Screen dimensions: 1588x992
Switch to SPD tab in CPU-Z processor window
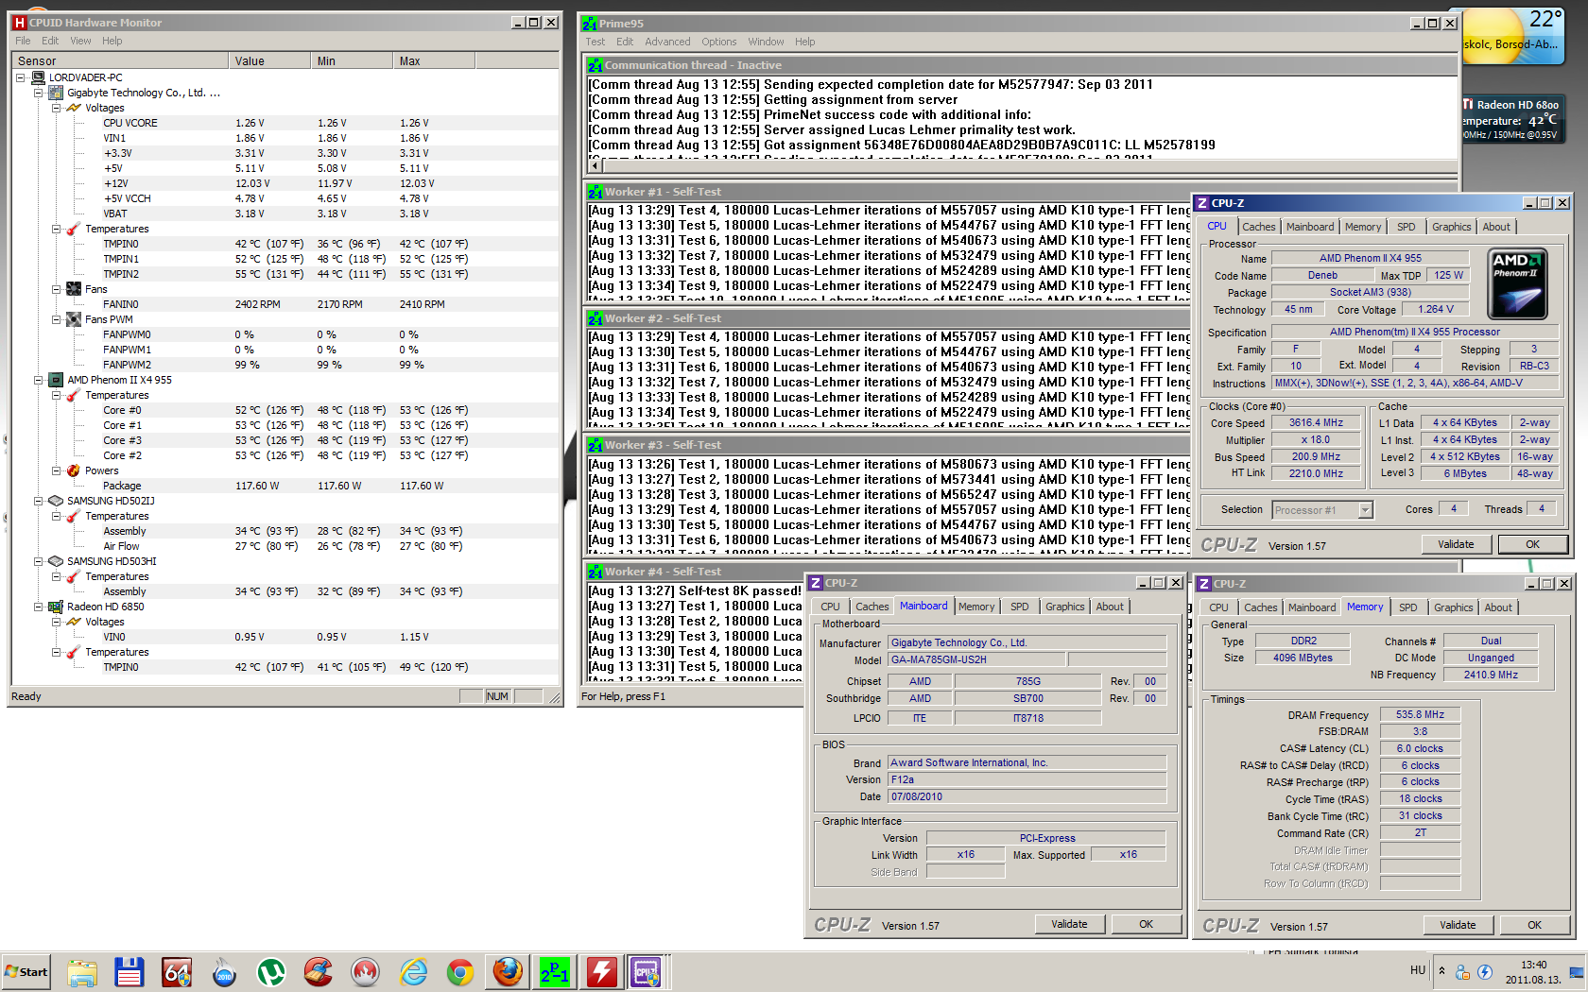[1406, 227]
